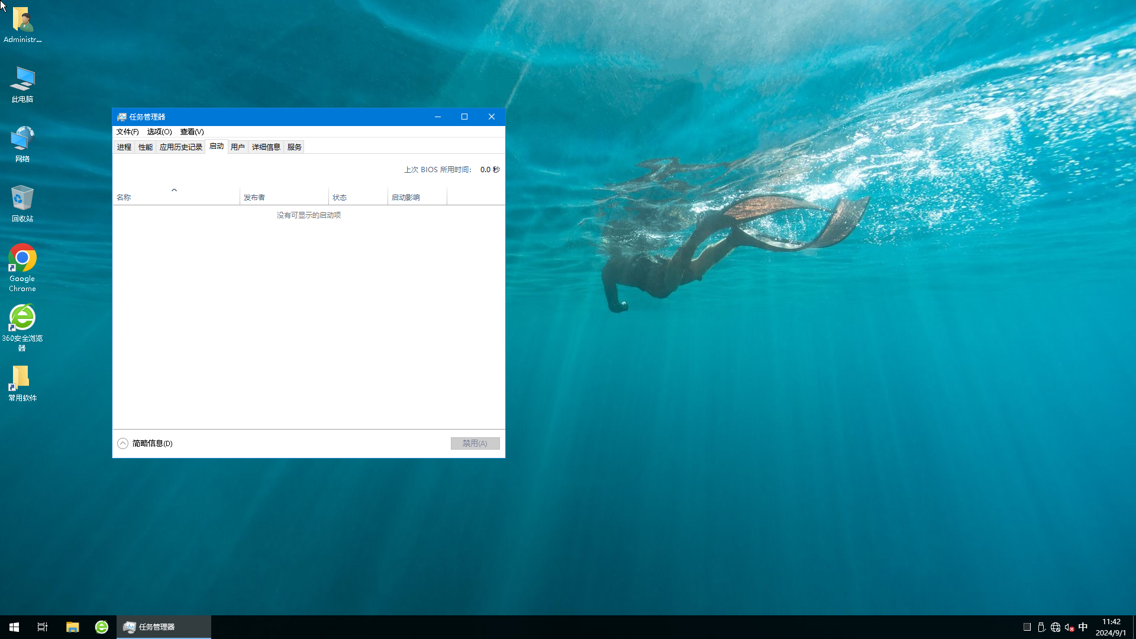The image size is (1136, 639).
Task: Open the Administrator folder desktop icon
Action: tap(22, 25)
